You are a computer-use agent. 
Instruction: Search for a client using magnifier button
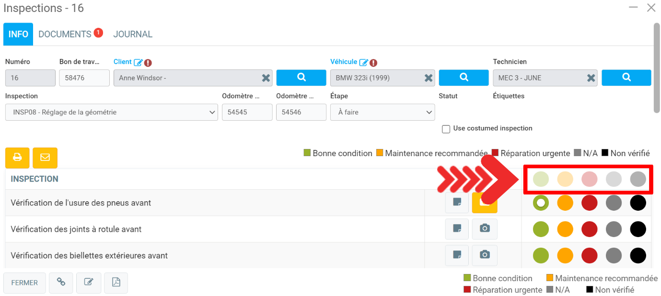click(301, 78)
